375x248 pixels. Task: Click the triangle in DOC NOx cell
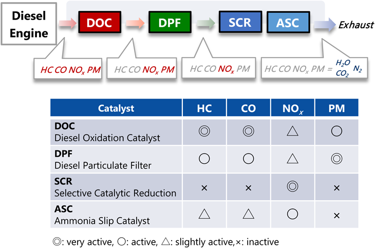click(x=292, y=131)
